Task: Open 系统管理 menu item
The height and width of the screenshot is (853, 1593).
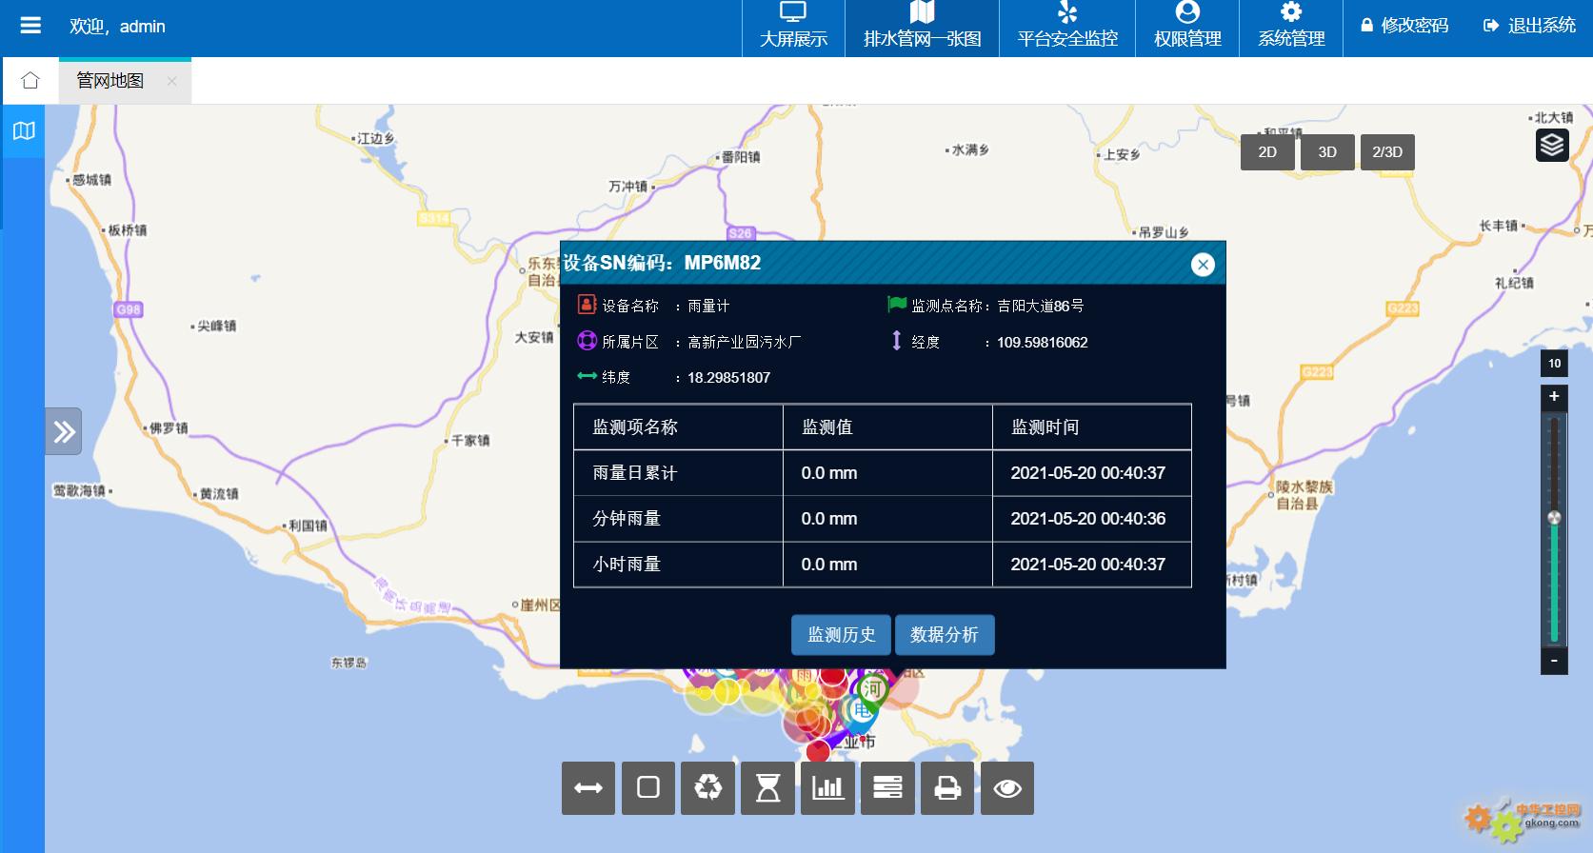Action: (x=1291, y=28)
